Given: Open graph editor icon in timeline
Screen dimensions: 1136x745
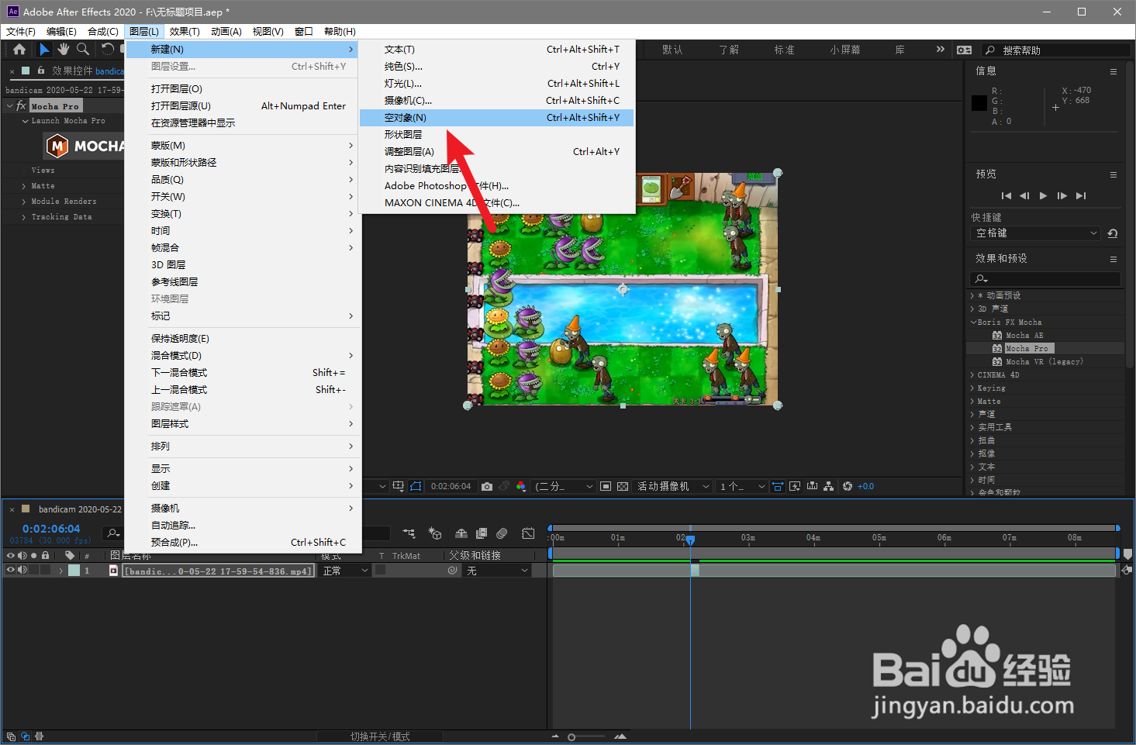Looking at the screenshot, I should 528,533.
